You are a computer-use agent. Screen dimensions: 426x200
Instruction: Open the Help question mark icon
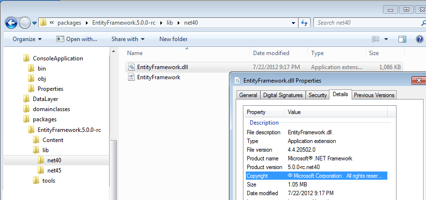click(419, 39)
